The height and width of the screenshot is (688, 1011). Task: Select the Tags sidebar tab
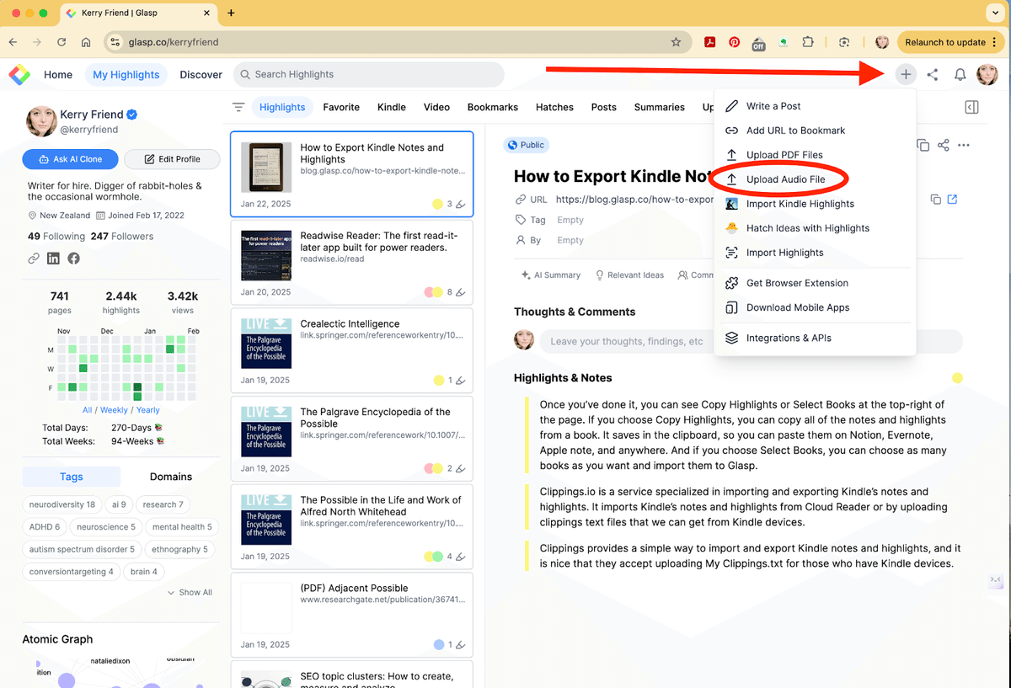tap(72, 477)
